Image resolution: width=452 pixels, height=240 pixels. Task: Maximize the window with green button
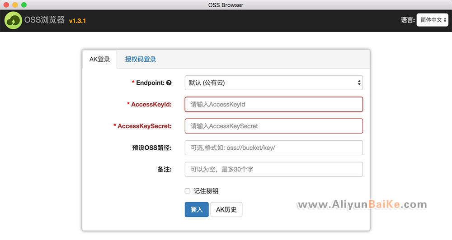tap(24, 5)
